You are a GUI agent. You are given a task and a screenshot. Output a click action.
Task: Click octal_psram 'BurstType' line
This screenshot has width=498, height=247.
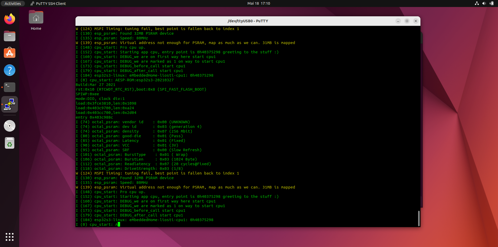point(132,155)
